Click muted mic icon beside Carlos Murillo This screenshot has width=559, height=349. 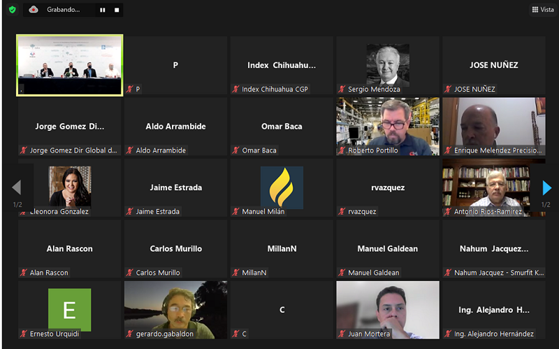(130, 273)
